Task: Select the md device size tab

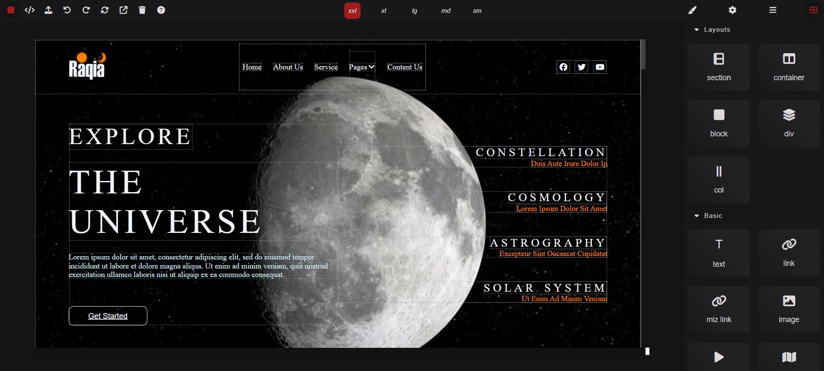Action: click(x=446, y=11)
